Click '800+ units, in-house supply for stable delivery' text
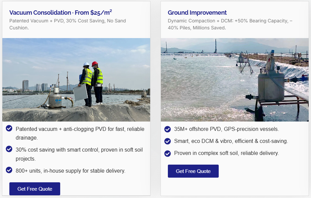Image resolution: width=311 pixels, height=198 pixels. pyautogui.click(x=71, y=171)
